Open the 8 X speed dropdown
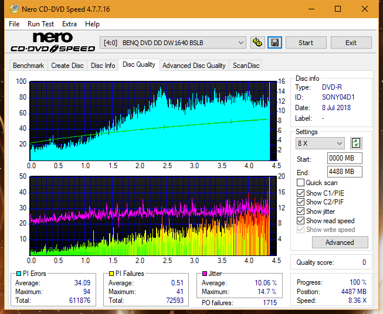This screenshot has width=383, height=314. pyautogui.click(x=320, y=143)
